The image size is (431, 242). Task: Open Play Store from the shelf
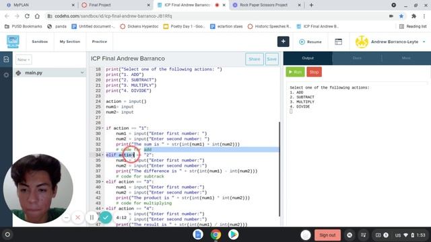point(234,235)
